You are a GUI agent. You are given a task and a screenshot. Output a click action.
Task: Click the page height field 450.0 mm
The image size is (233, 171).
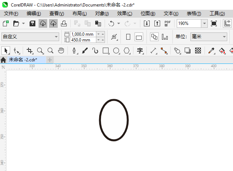83,40
